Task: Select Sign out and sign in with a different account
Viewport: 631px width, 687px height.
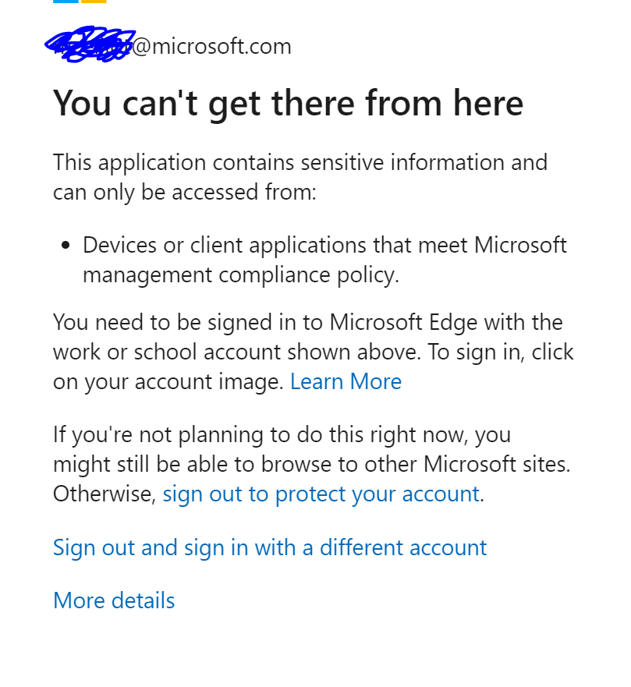Action: 269,547
